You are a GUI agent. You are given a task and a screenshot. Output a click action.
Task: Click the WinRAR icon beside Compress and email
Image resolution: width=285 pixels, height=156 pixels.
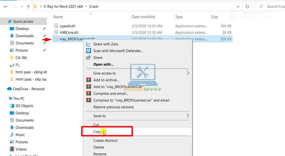(89, 93)
